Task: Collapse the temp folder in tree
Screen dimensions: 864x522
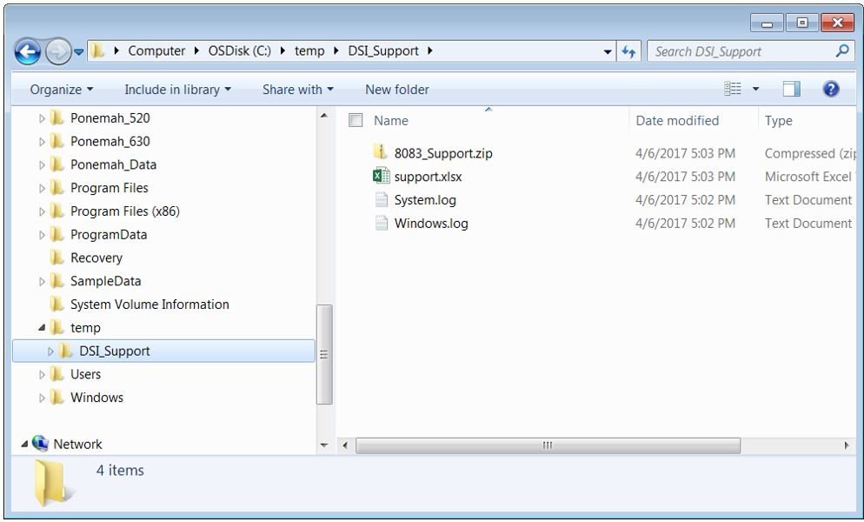Action: point(42,328)
